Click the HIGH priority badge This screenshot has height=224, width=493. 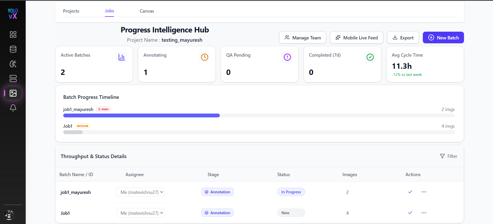coord(103,109)
